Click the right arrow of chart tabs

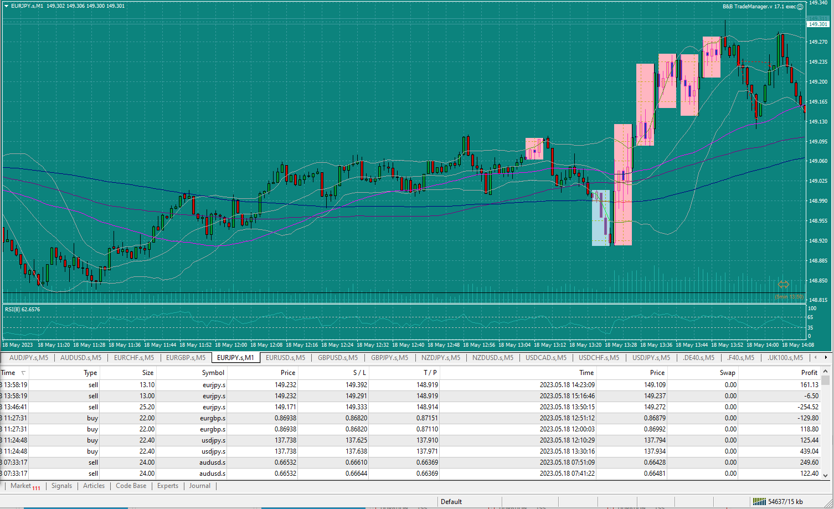click(x=826, y=357)
